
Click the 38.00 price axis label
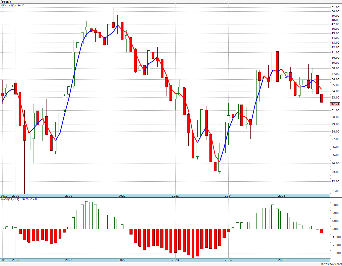(335, 68)
